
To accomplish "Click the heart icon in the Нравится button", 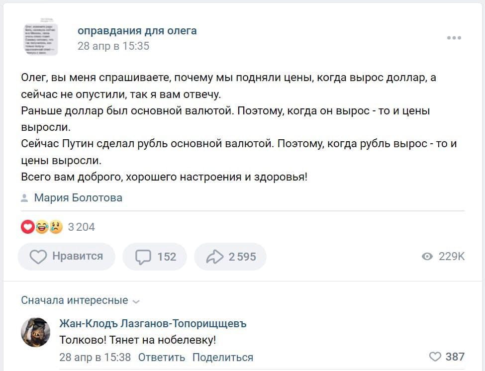I will point(38,257).
